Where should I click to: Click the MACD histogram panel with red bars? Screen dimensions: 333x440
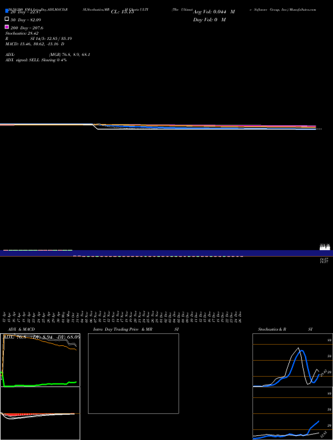click(x=40, y=413)
